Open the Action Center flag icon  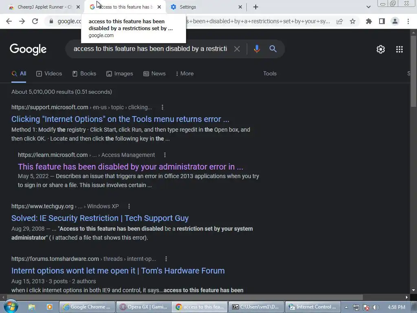[366, 307]
